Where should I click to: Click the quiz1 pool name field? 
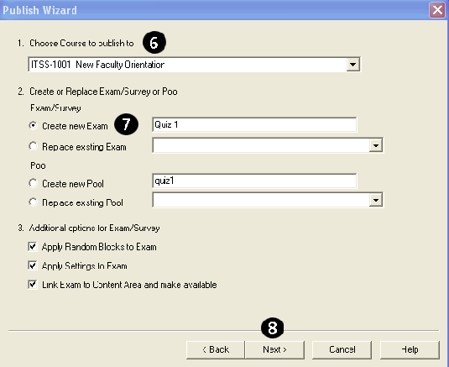tap(254, 181)
